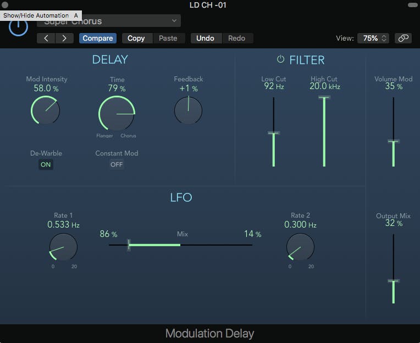Enable the Constant Mod switch
The width and height of the screenshot is (420, 343).
pyautogui.click(x=117, y=164)
